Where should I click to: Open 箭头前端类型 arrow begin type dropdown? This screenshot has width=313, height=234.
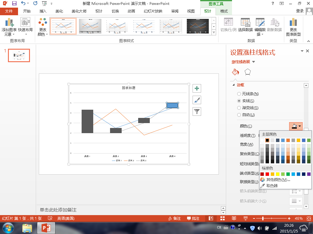pos(296,192)
